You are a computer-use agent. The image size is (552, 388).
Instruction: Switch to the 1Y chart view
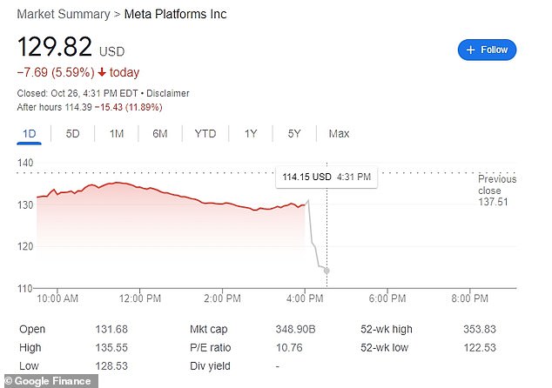[251, 133]
